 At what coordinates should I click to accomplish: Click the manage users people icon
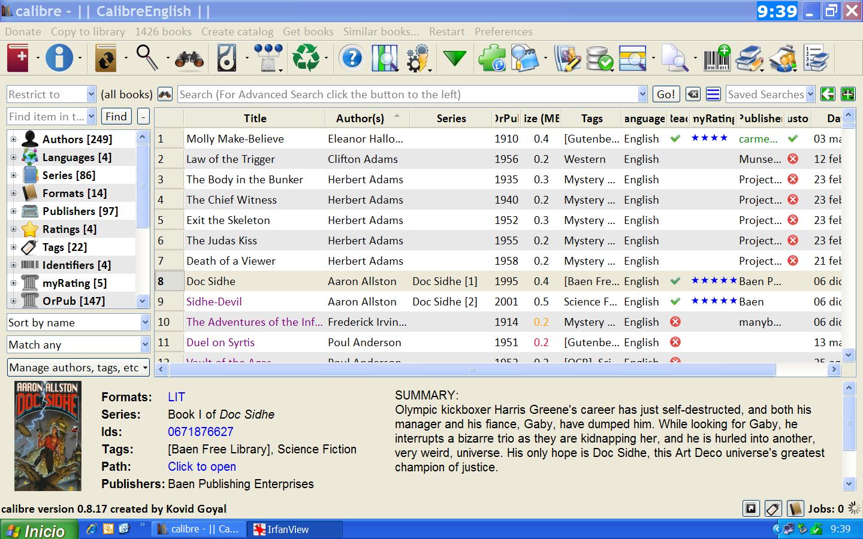pyautogui.click(x=783, y=58)
